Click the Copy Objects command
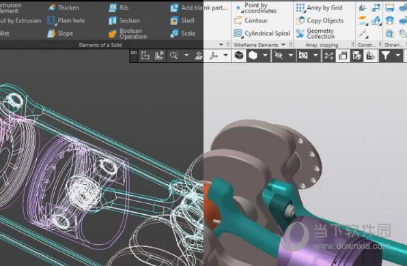 [320, 20]
